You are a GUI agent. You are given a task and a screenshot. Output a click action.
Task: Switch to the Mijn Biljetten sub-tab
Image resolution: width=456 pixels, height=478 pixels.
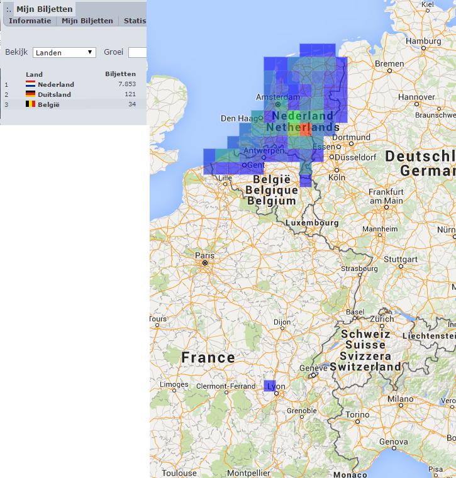pos(87,21)
